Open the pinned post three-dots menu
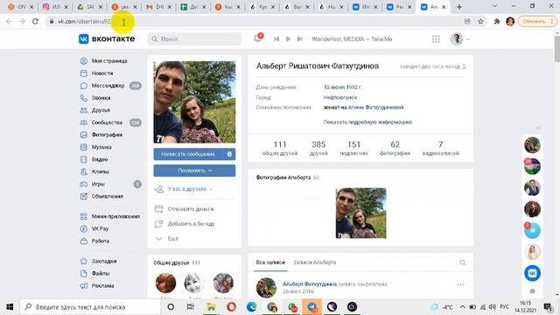This screenshot has width=560, height=315. pos(461,284)
